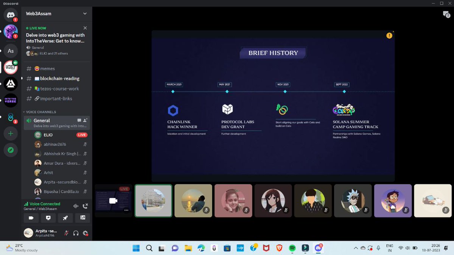Click the pink-background woman avatar tile
Viewport: 454px width, 255px height.
pyautogui.click(x=233, y=201)
